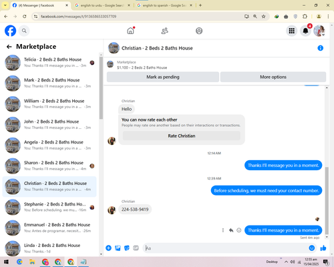React to the last message with emoji

[238, 230]
